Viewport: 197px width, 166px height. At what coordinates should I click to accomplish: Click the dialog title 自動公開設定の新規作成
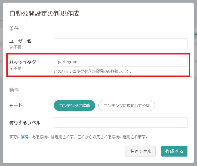pyautogui.click(x=44, y=13)
